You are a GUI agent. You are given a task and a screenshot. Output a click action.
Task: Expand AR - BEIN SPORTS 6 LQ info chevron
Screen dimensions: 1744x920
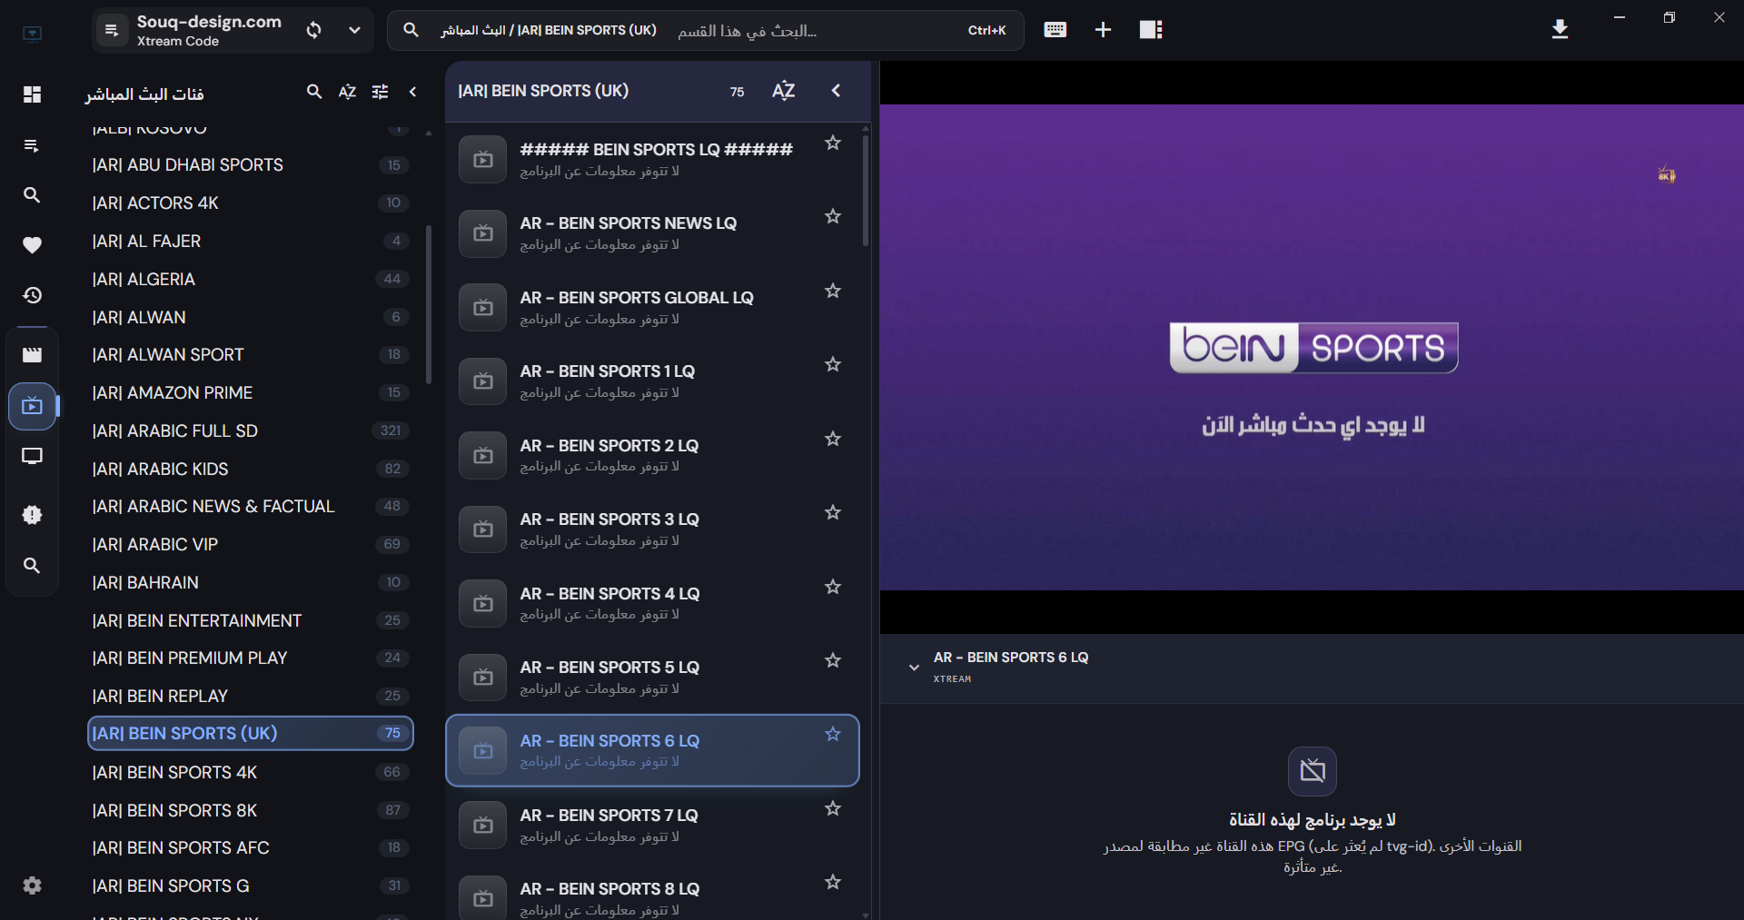coord(914,668)
